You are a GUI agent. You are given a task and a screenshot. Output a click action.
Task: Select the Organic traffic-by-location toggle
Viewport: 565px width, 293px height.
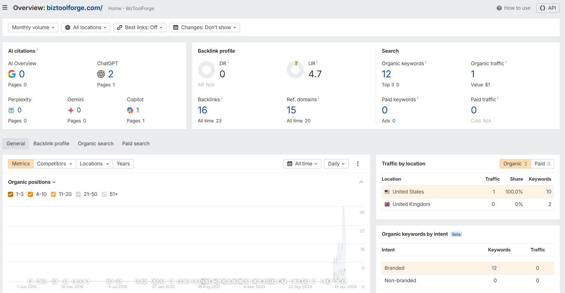(x=515, y=164)
